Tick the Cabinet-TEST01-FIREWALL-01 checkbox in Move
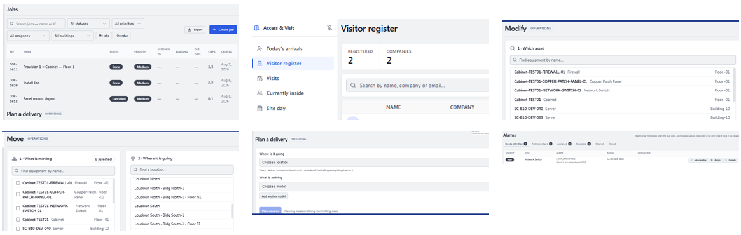Image resolution: width=741 pixels, height=235 pixels. tap(17, 183)
